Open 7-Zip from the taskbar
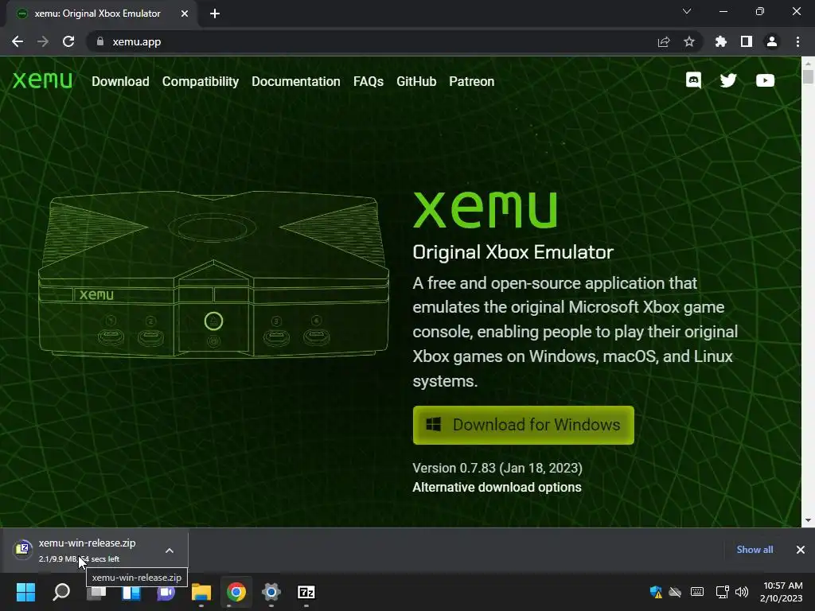Screen dimensions: 815x611 [306, 592]
